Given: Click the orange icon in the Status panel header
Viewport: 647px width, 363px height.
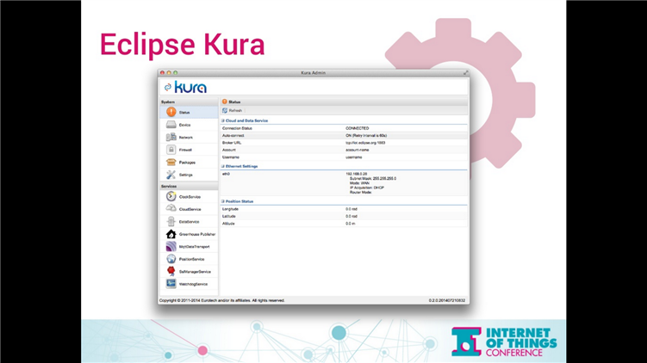Looking at the screenshot, I should coord(225,102).
